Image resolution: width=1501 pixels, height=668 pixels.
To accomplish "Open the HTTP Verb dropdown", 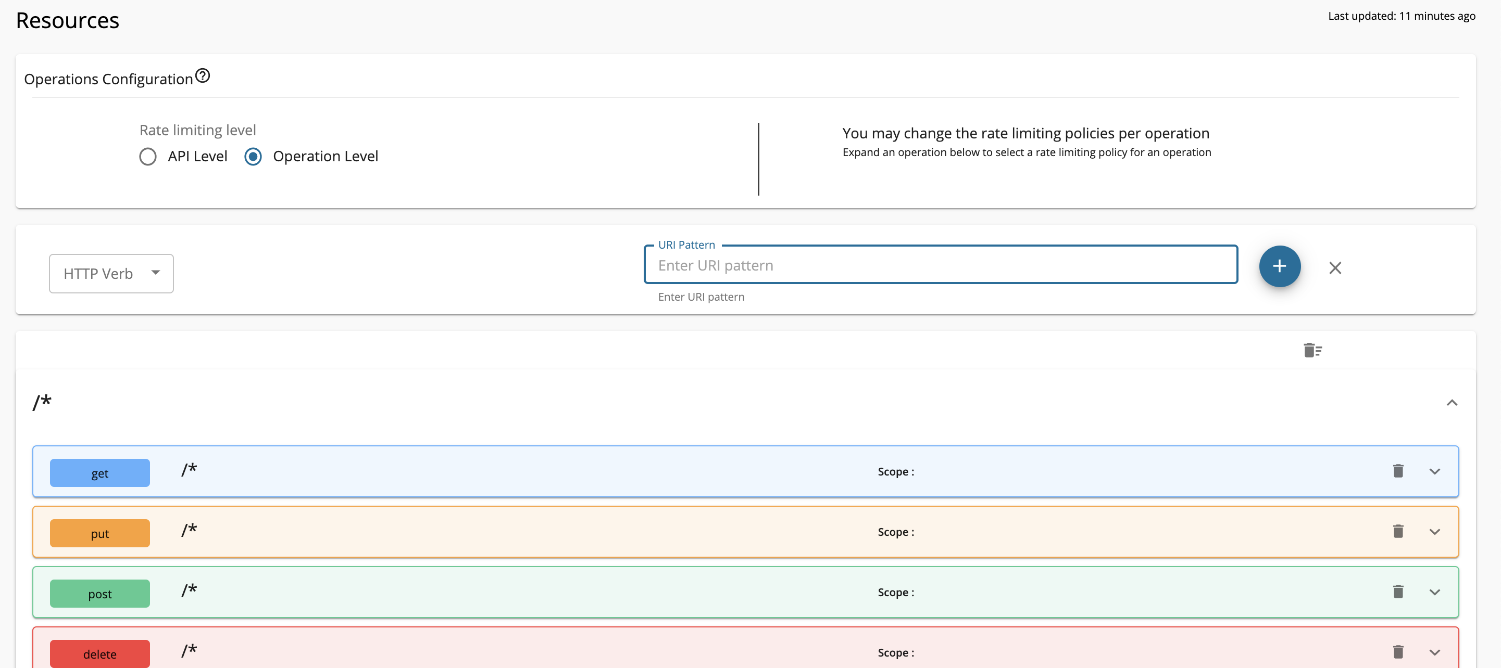I will 111,272.
